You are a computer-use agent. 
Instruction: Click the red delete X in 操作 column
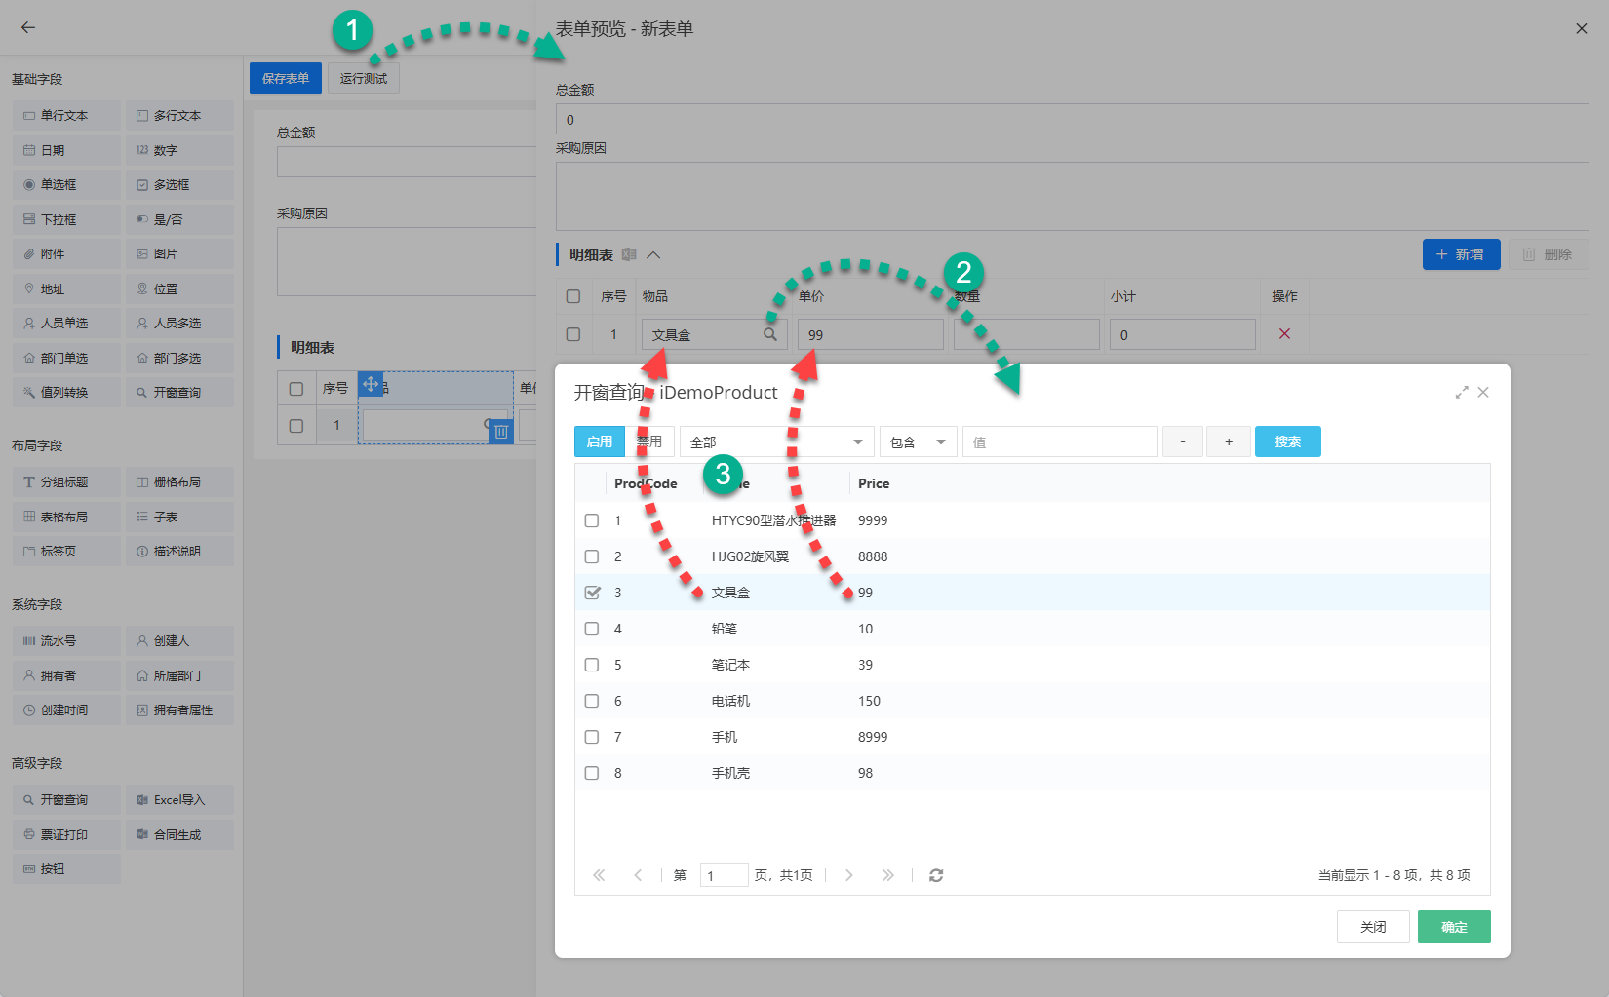[1284, 334]
